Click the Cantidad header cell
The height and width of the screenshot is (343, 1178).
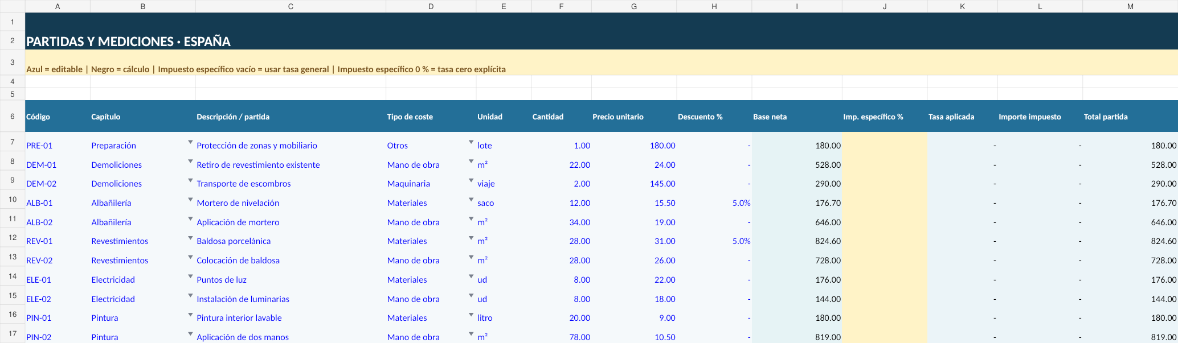point(561,117)
